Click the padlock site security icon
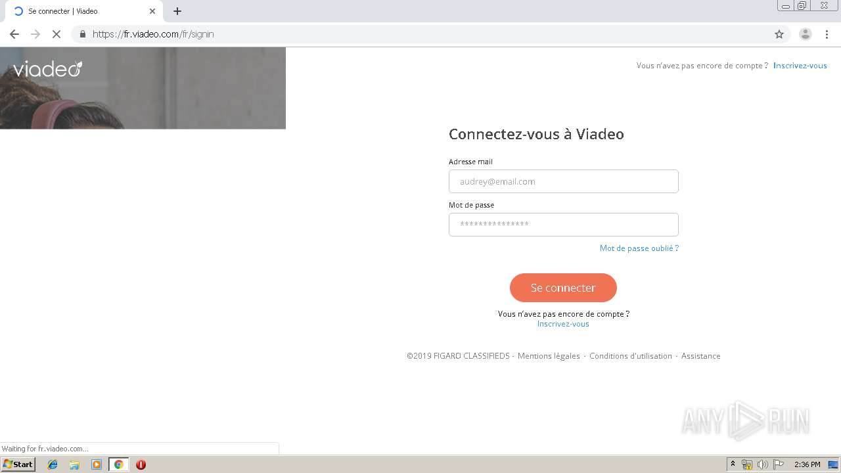Screen dimensions: 841x473 pyautogui.click(x=82, y=34)
